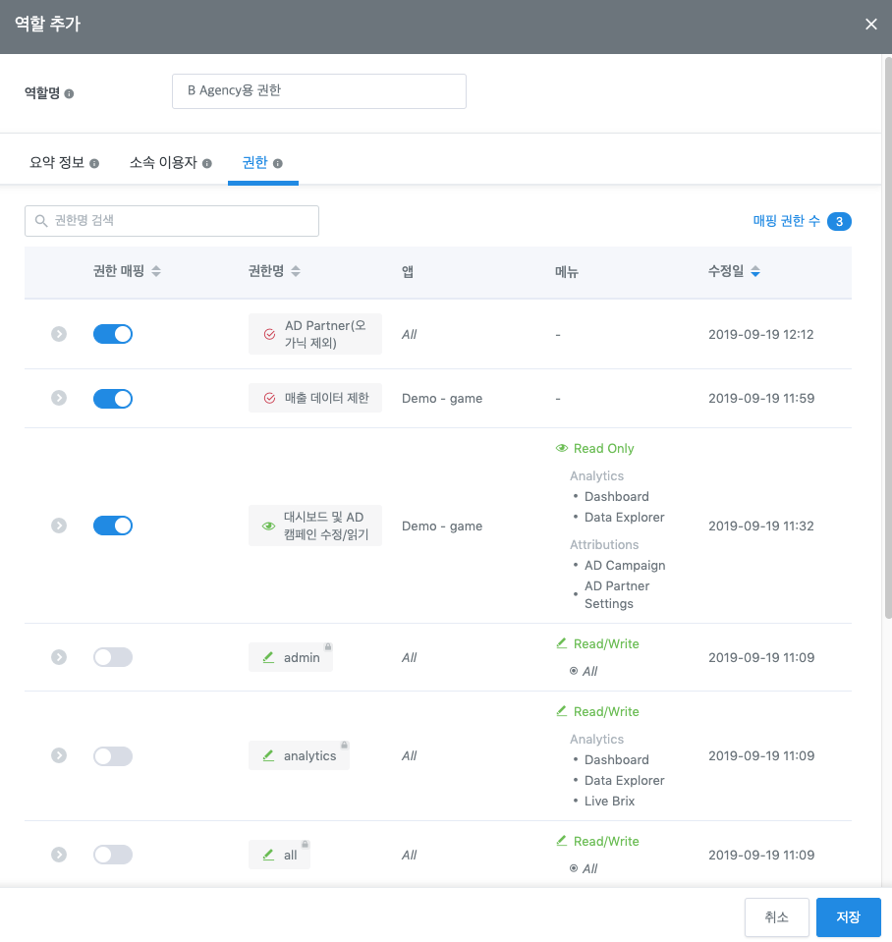Disable AD Partner(오가닉 제외) permission mapping toggle
Viewport: 892px width, 942px height.
click(113, 334)
